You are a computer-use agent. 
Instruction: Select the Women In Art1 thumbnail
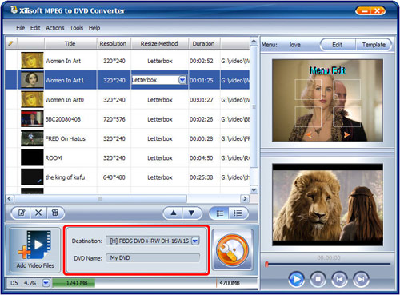click(32, 80)
